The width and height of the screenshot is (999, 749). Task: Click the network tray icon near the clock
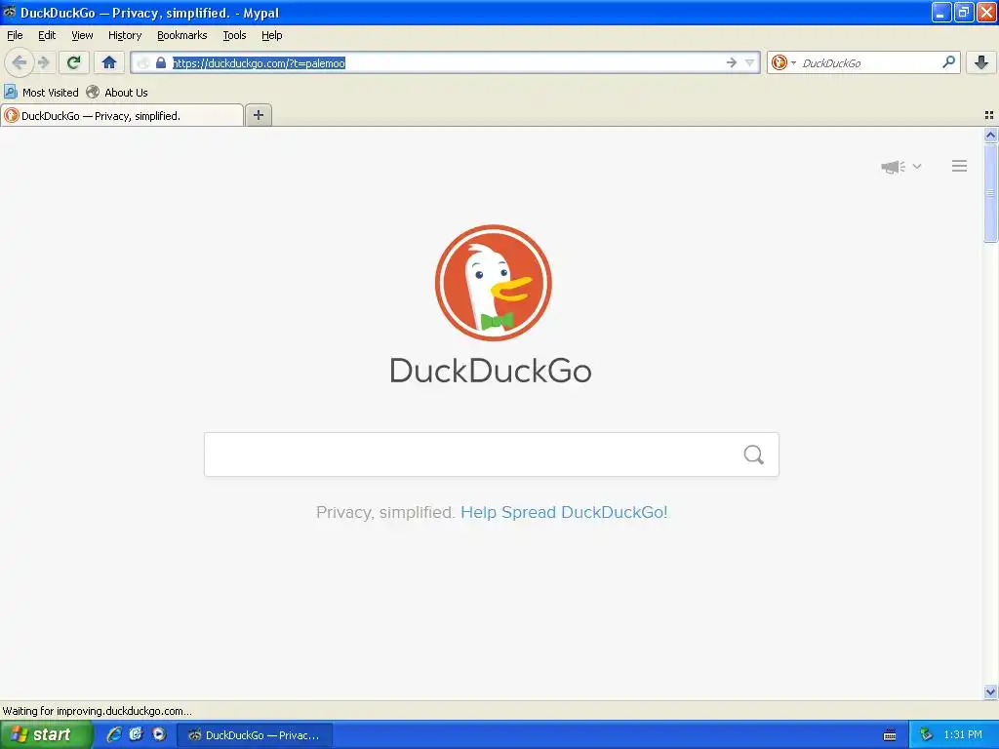[926, 734]
